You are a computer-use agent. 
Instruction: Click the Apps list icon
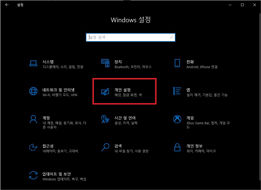(177, 91)
